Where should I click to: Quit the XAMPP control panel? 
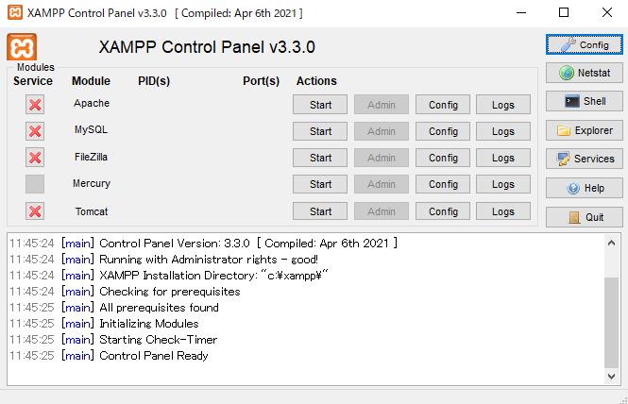584,216
